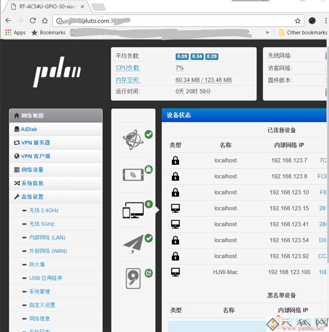Click computer icon for HJW-Mac
Viewport: 329px width, 332px height.
click(175, 272)
